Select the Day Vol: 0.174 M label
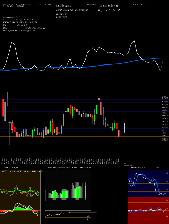Viewport: 169px width, 224px height. pos(109,10)
